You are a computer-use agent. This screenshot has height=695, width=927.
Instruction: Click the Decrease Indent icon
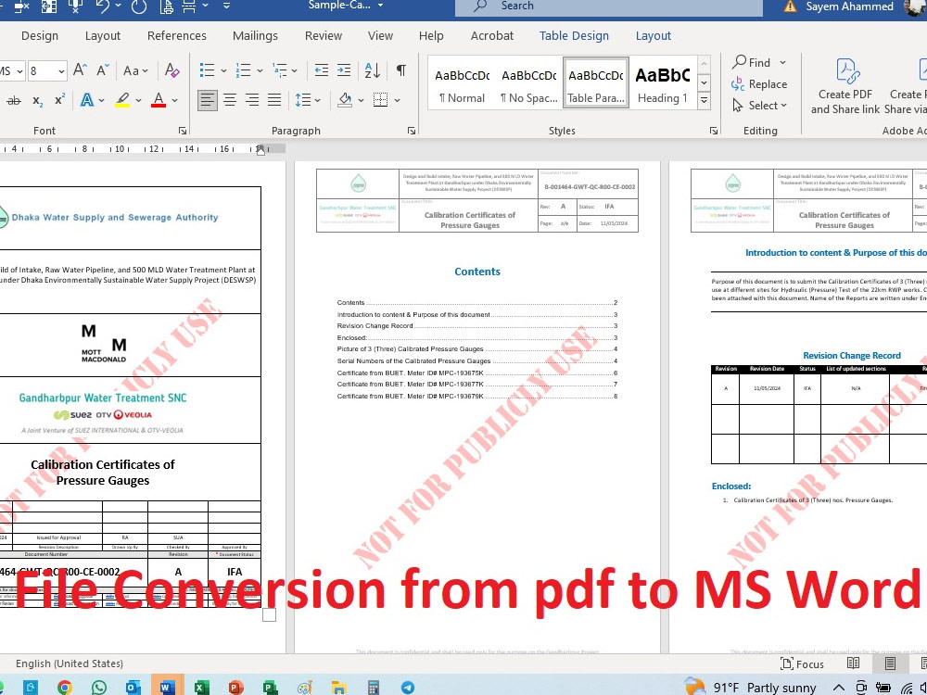point(321,70)
